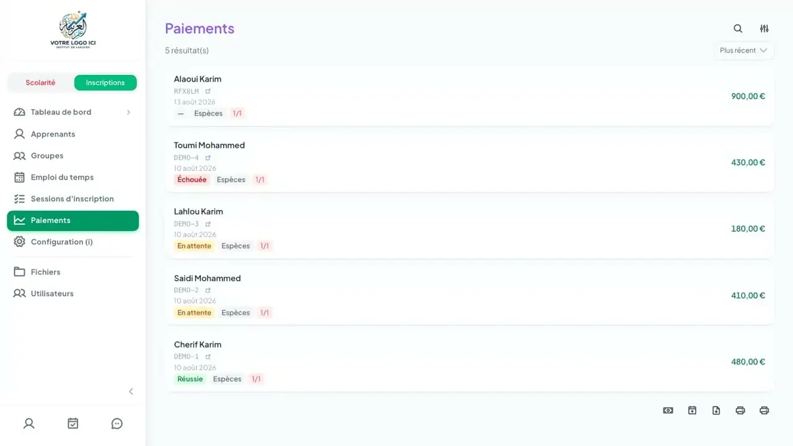Open Configuration (i) menu item
Screen dimensions: 793x446
click(73, 242)
